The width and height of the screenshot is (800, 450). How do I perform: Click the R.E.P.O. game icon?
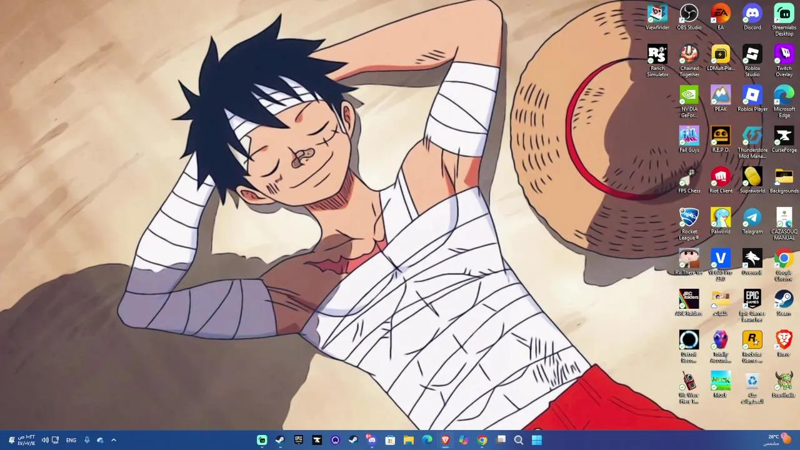coord(721,139)
